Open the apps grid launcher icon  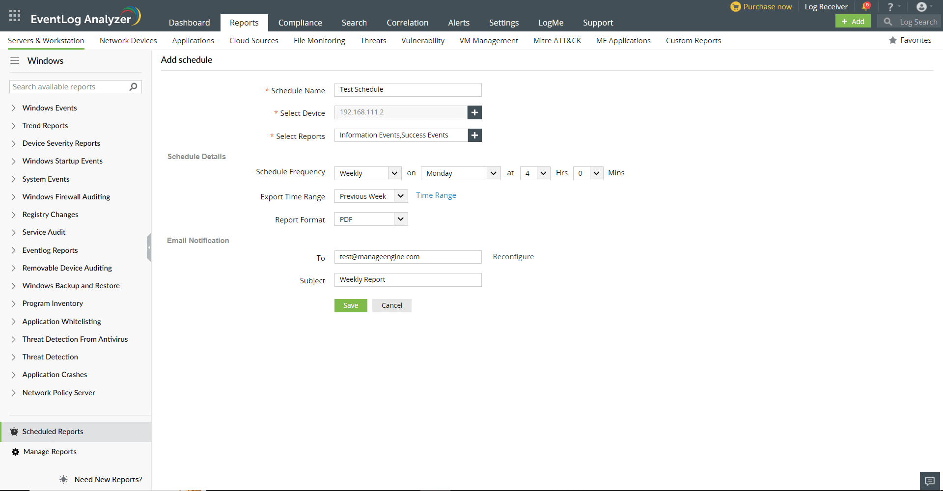click(15, 16)
